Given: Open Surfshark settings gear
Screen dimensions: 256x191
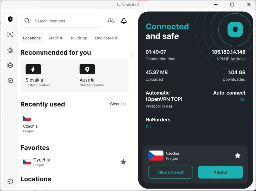Looking at the screenshot, I should click(x=10, y=182).
